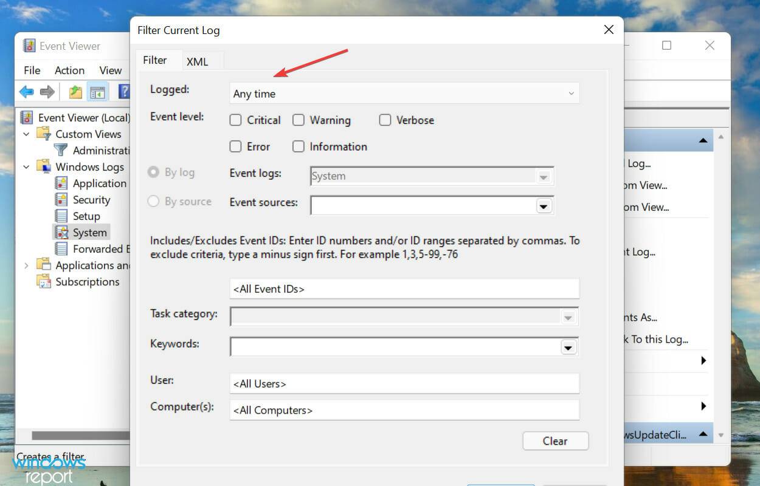Viewport: 760px width, 486px height.
Task: Open the Event sources dropdown
Action: (x=544, y=206)
